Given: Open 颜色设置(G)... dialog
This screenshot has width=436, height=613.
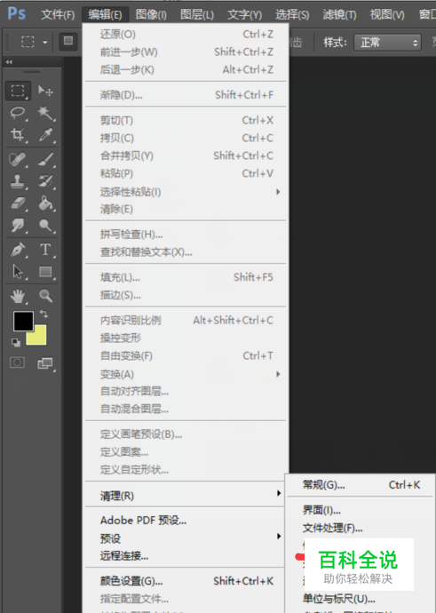Looking at the screenshot, I should point(186,581).
